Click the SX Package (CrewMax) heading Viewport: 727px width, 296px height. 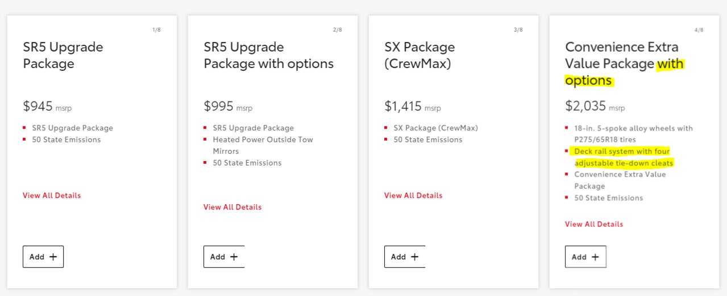click(x=419, y=55)
